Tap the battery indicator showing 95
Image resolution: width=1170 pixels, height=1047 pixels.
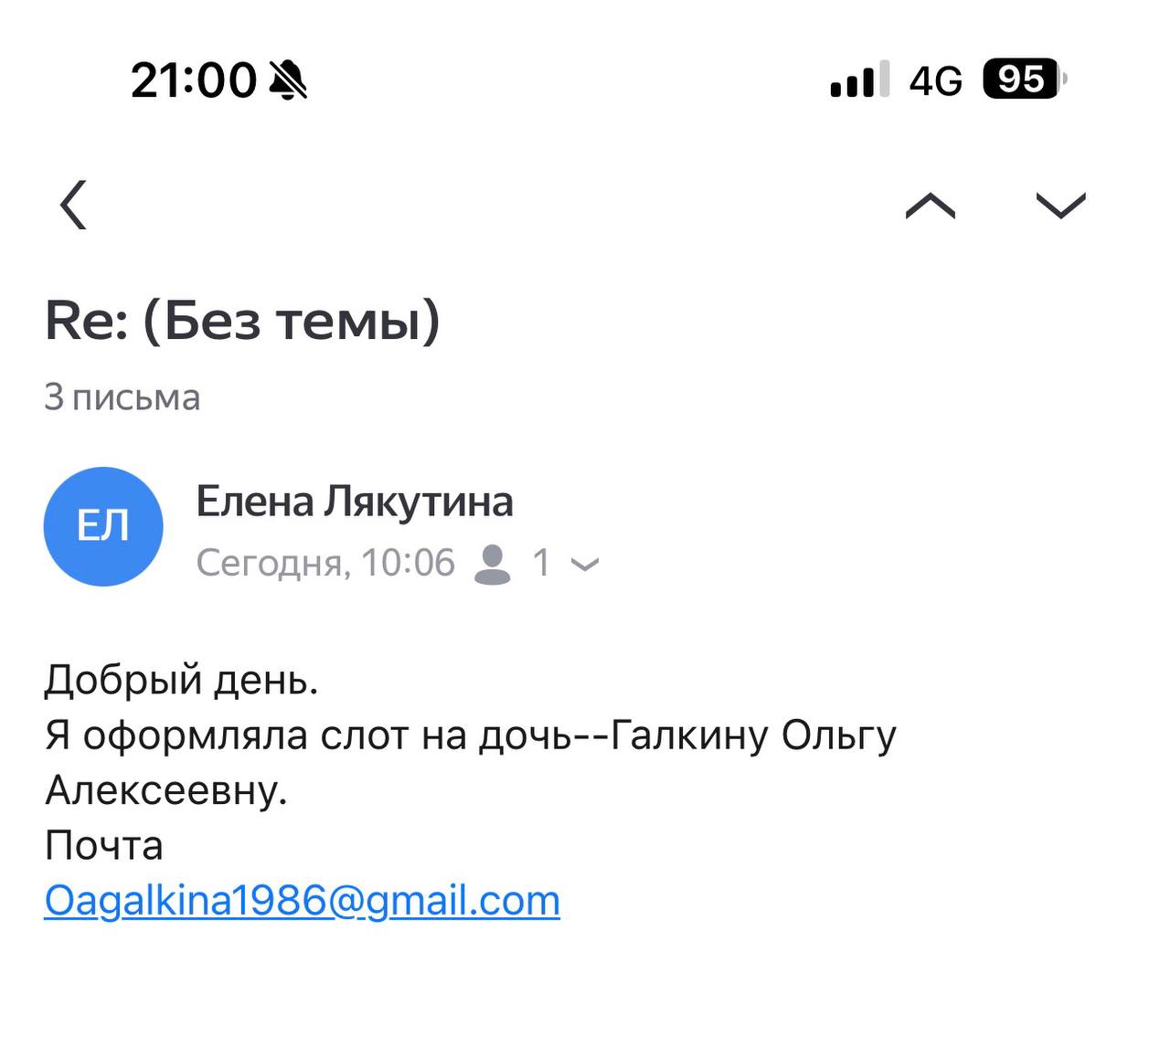(1024, 79)
